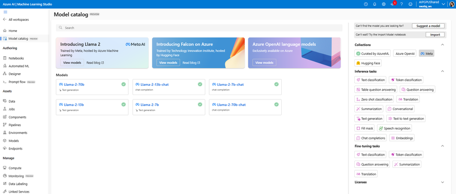
Task: Toggle the Fill mask filter
Action: tap(365, 128)
